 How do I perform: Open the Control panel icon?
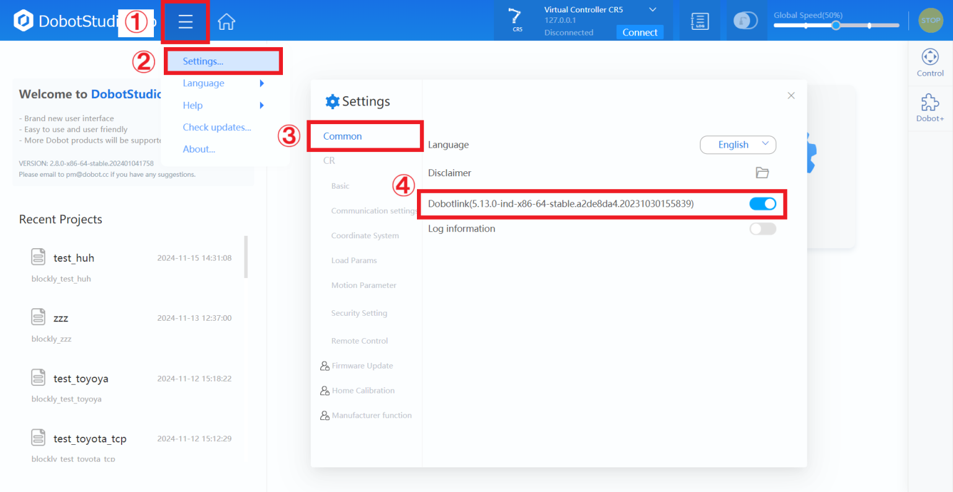930,62
